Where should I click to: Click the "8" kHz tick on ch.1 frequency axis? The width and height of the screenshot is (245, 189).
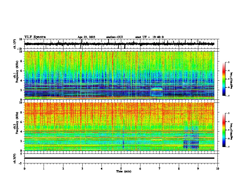[21, 61]
